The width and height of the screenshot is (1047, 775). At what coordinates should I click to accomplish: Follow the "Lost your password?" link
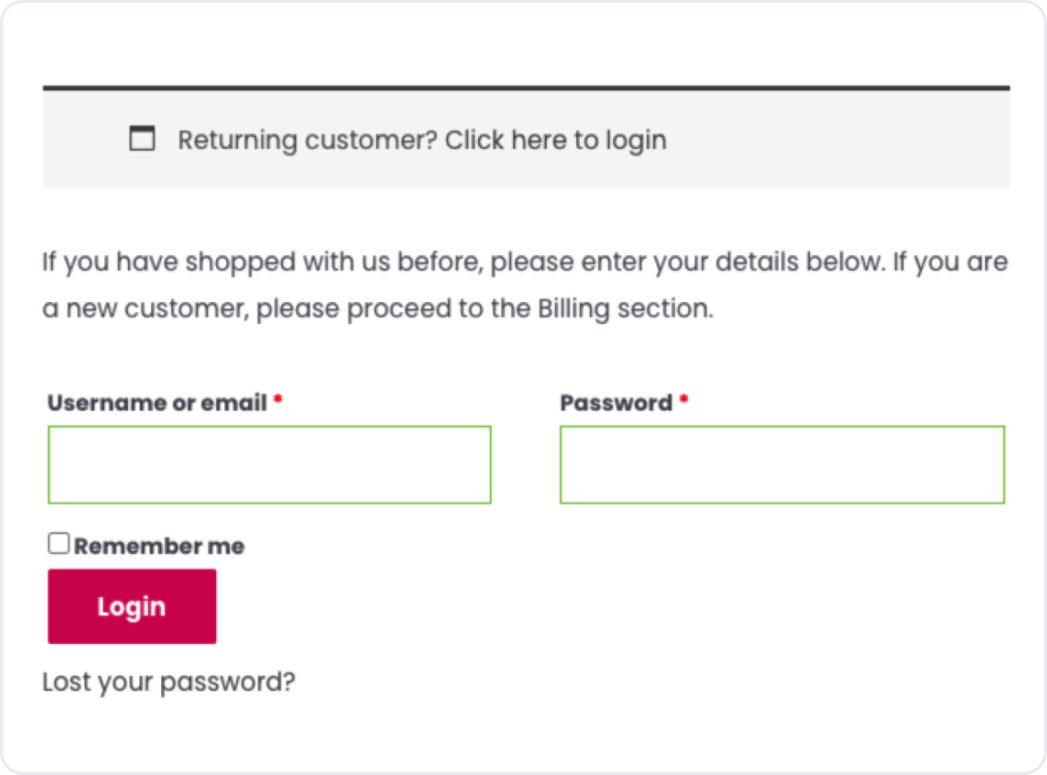[x=168, y=682]
